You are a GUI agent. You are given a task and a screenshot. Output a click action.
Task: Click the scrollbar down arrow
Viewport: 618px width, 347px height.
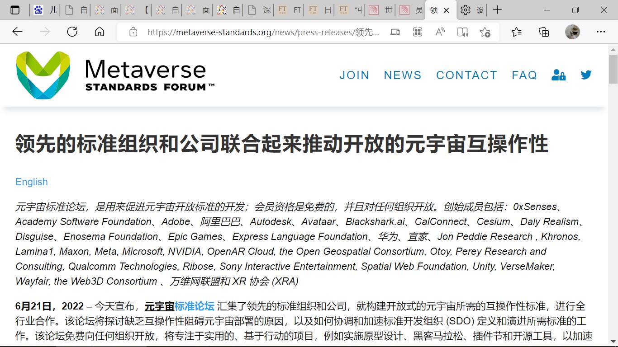click(613, 341)
